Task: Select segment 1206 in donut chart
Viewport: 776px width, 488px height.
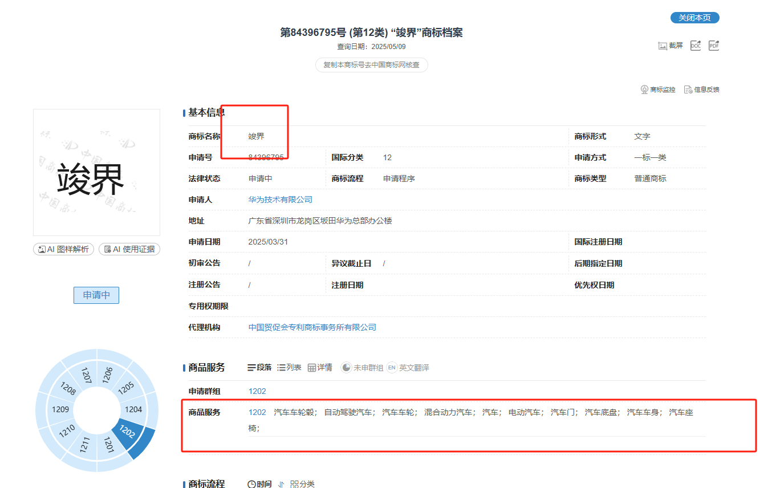Action: point(108,375)
